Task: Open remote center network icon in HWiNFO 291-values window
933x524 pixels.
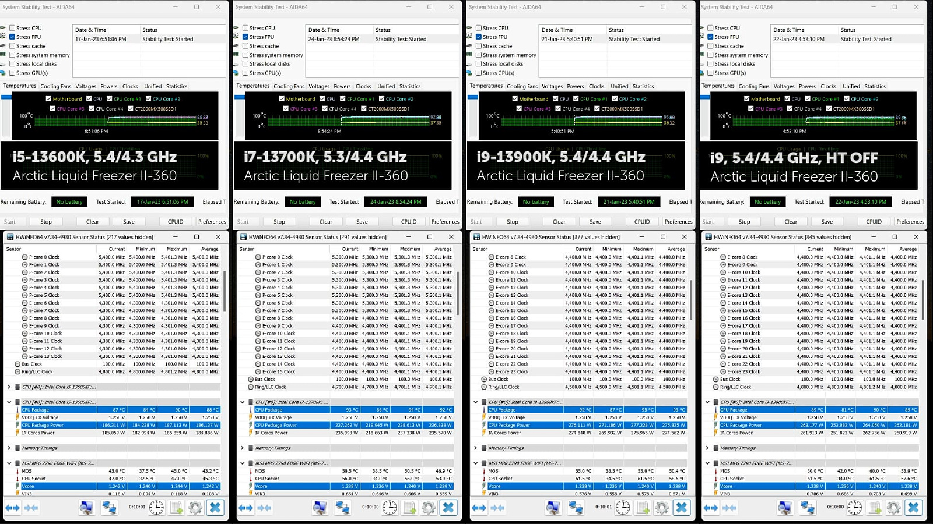Action: coord(342,508)
